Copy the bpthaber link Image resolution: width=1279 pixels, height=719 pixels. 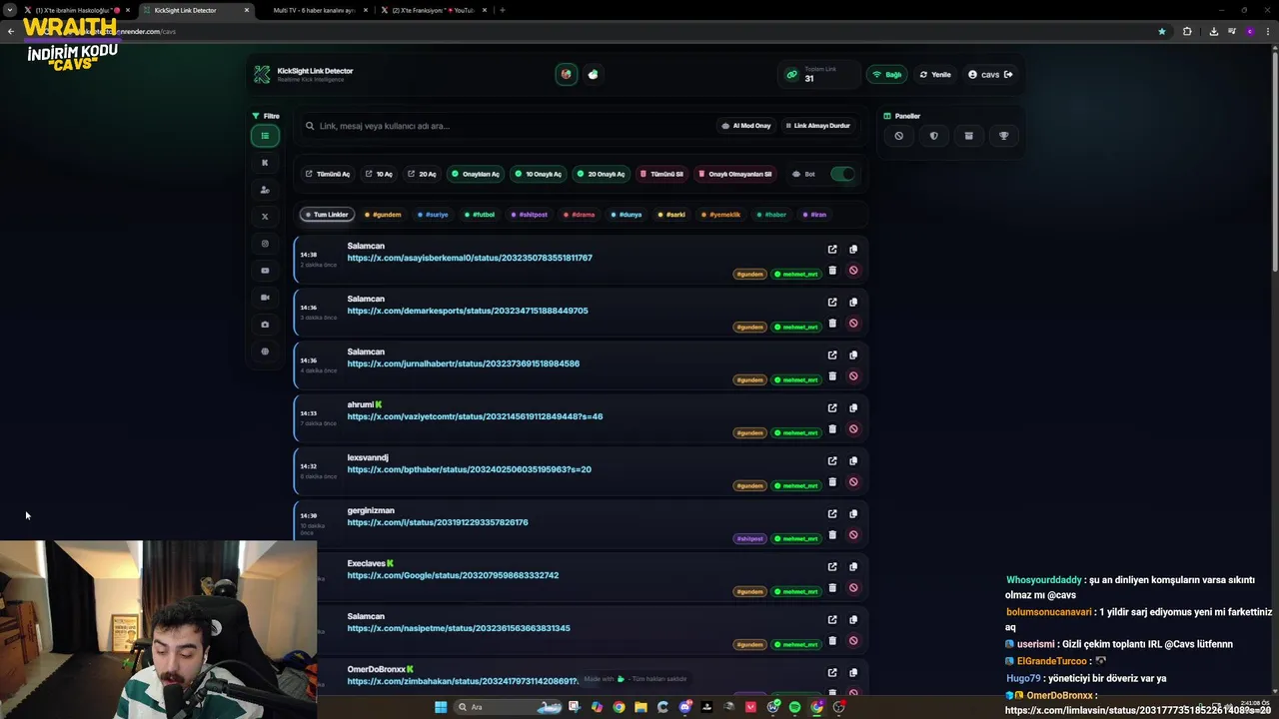pos(853,460)
